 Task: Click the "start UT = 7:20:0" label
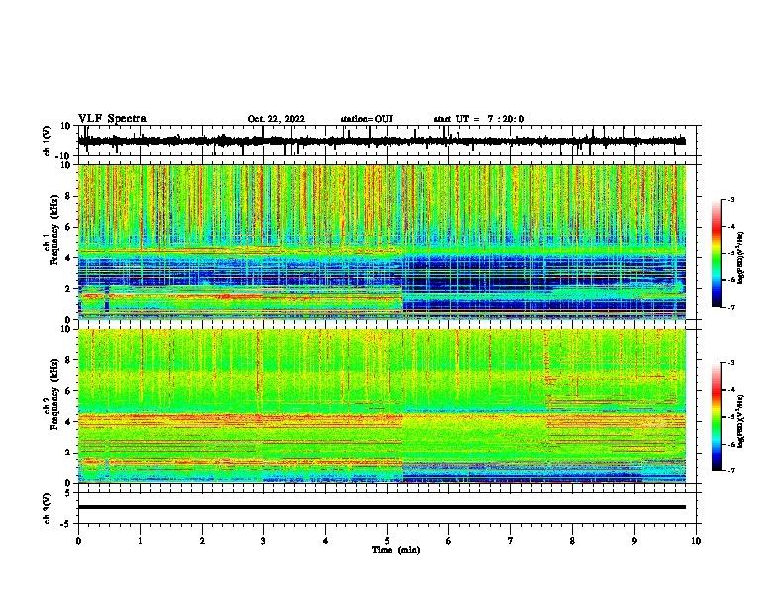[478, 119]
